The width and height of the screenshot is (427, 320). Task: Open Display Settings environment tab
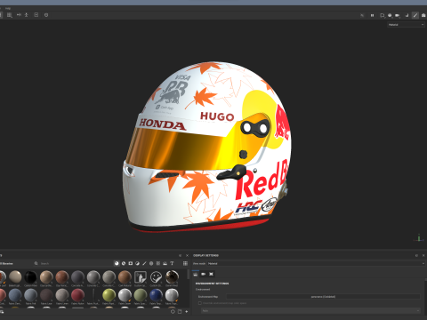point(196,274)
